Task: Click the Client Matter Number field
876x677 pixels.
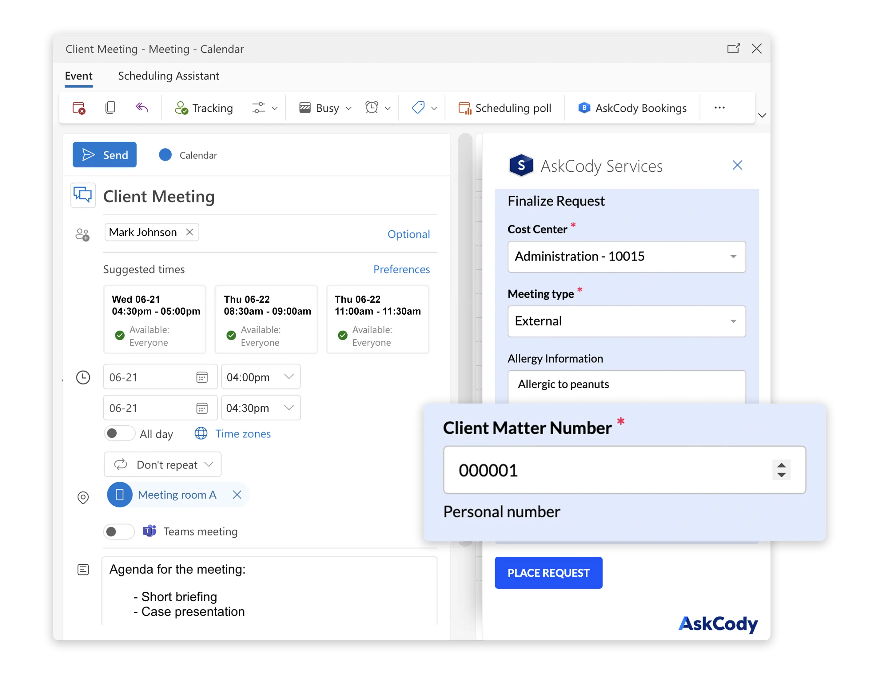Action: [624, 470]
